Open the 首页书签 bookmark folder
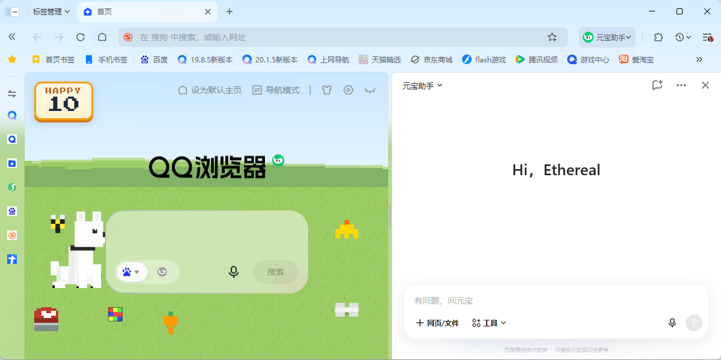The width and height of the screenshot is (721, 360). pyautogui.click(x=53, y=59)
